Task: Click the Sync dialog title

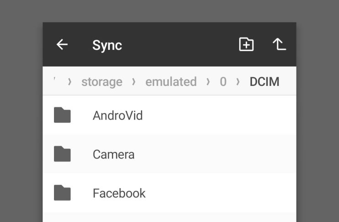Action: pyautogui.click(x=107, y=45)
